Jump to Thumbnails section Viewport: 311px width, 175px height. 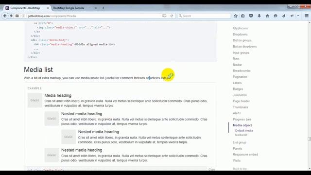[241, 107]
